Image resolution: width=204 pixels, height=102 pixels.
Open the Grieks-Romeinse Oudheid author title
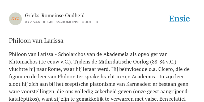55,15
